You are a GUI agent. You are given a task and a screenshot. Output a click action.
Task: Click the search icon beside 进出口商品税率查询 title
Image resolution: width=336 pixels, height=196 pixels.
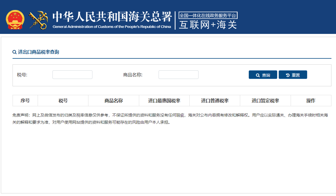click(14, 52)
